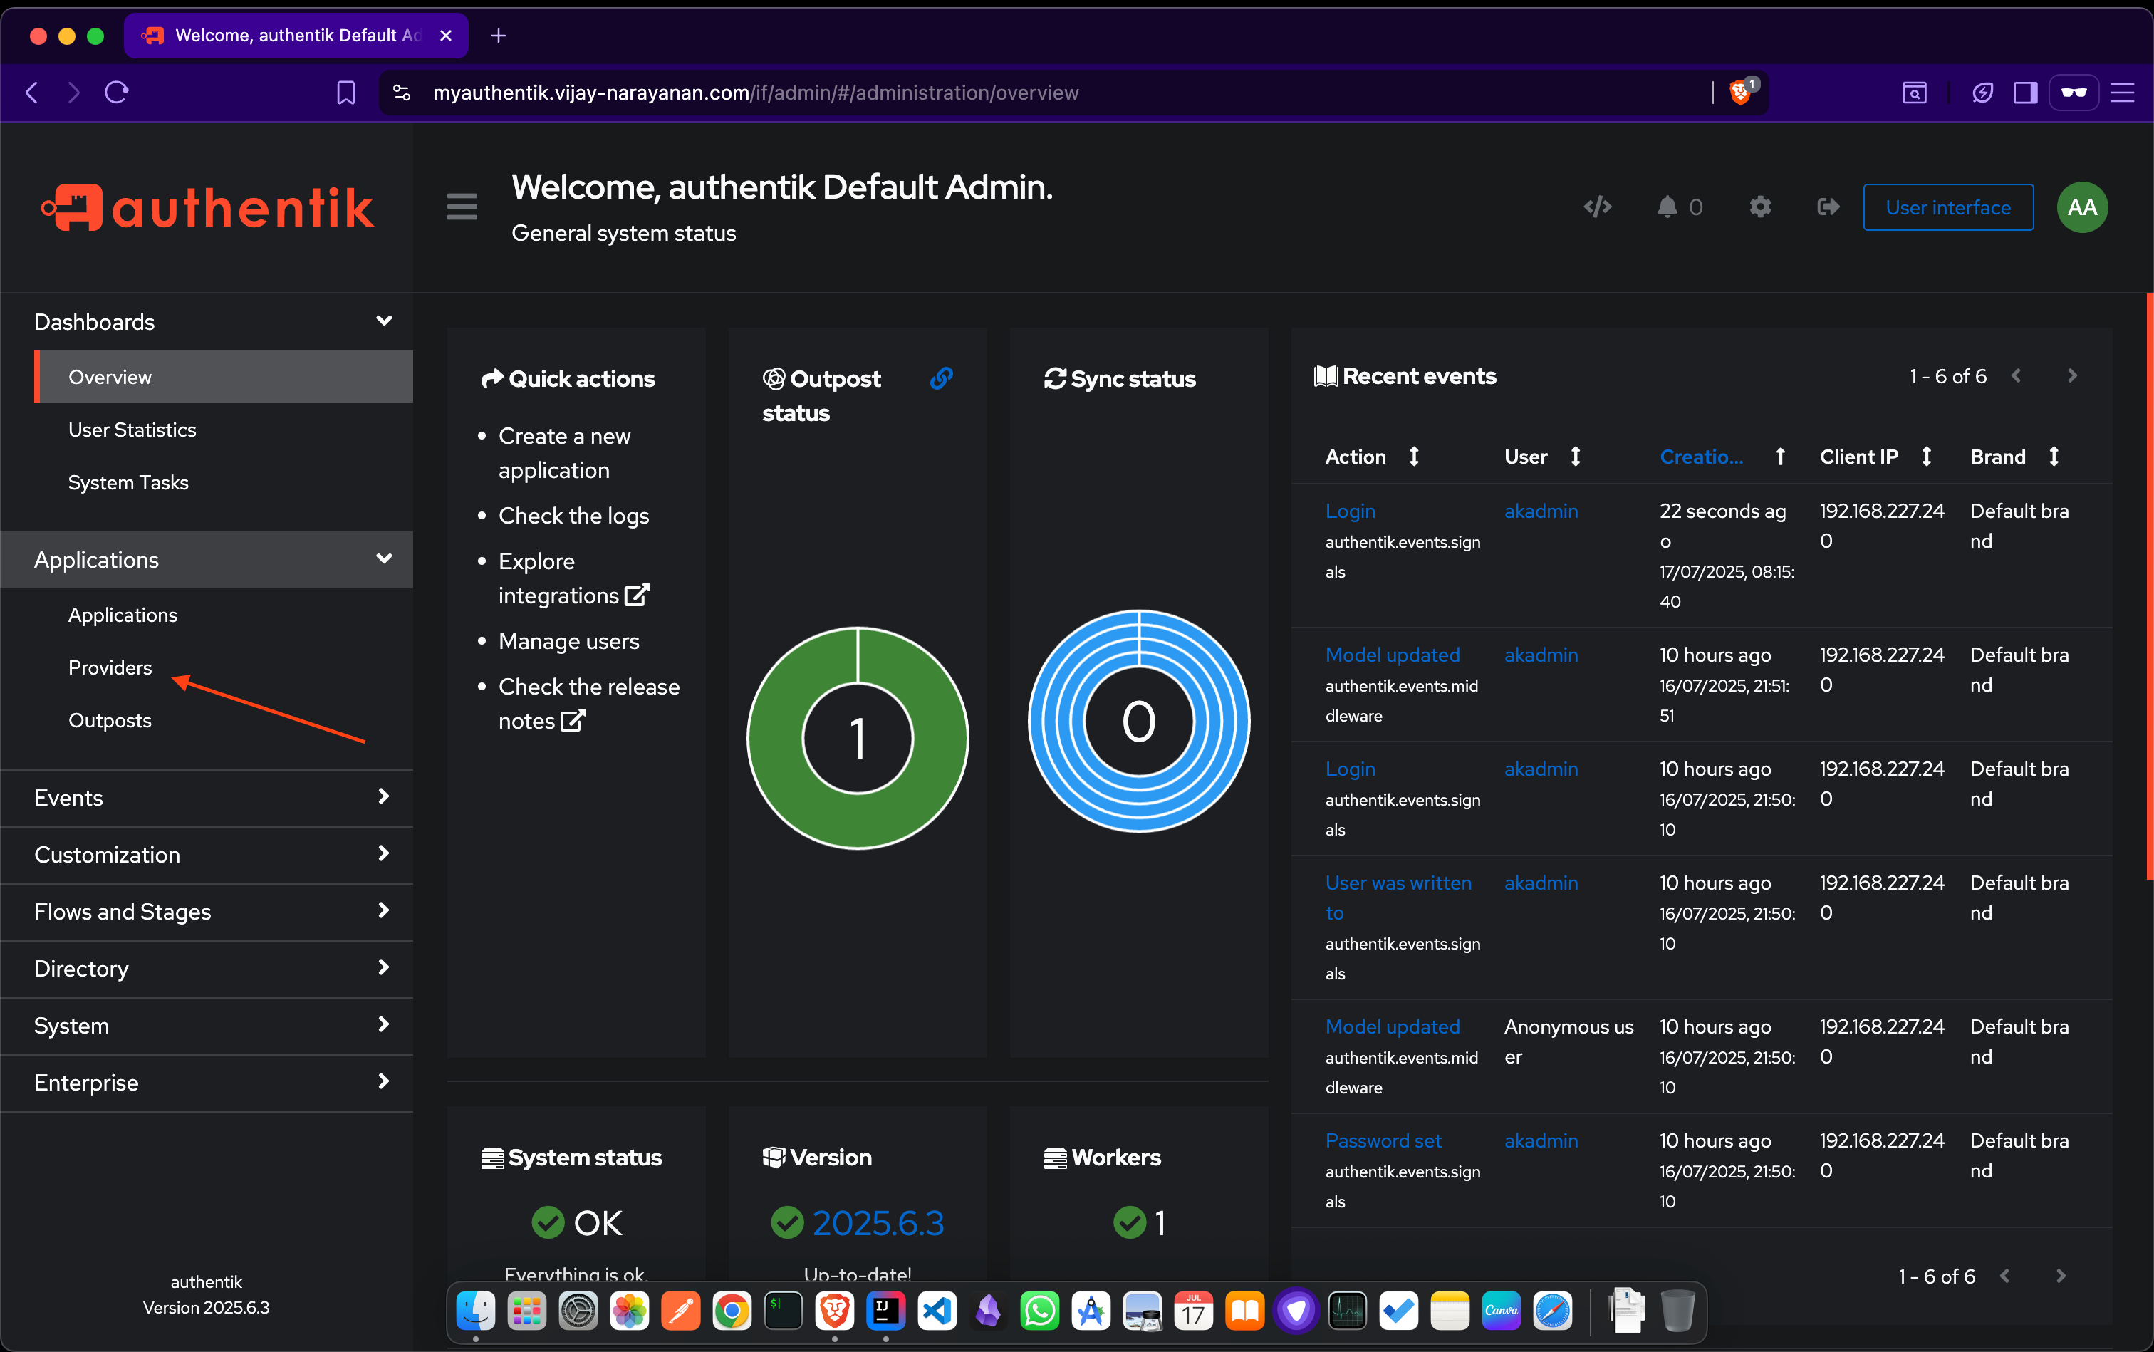Reload the page
Screen dimensions: 2154x1352
click(116, 92)
